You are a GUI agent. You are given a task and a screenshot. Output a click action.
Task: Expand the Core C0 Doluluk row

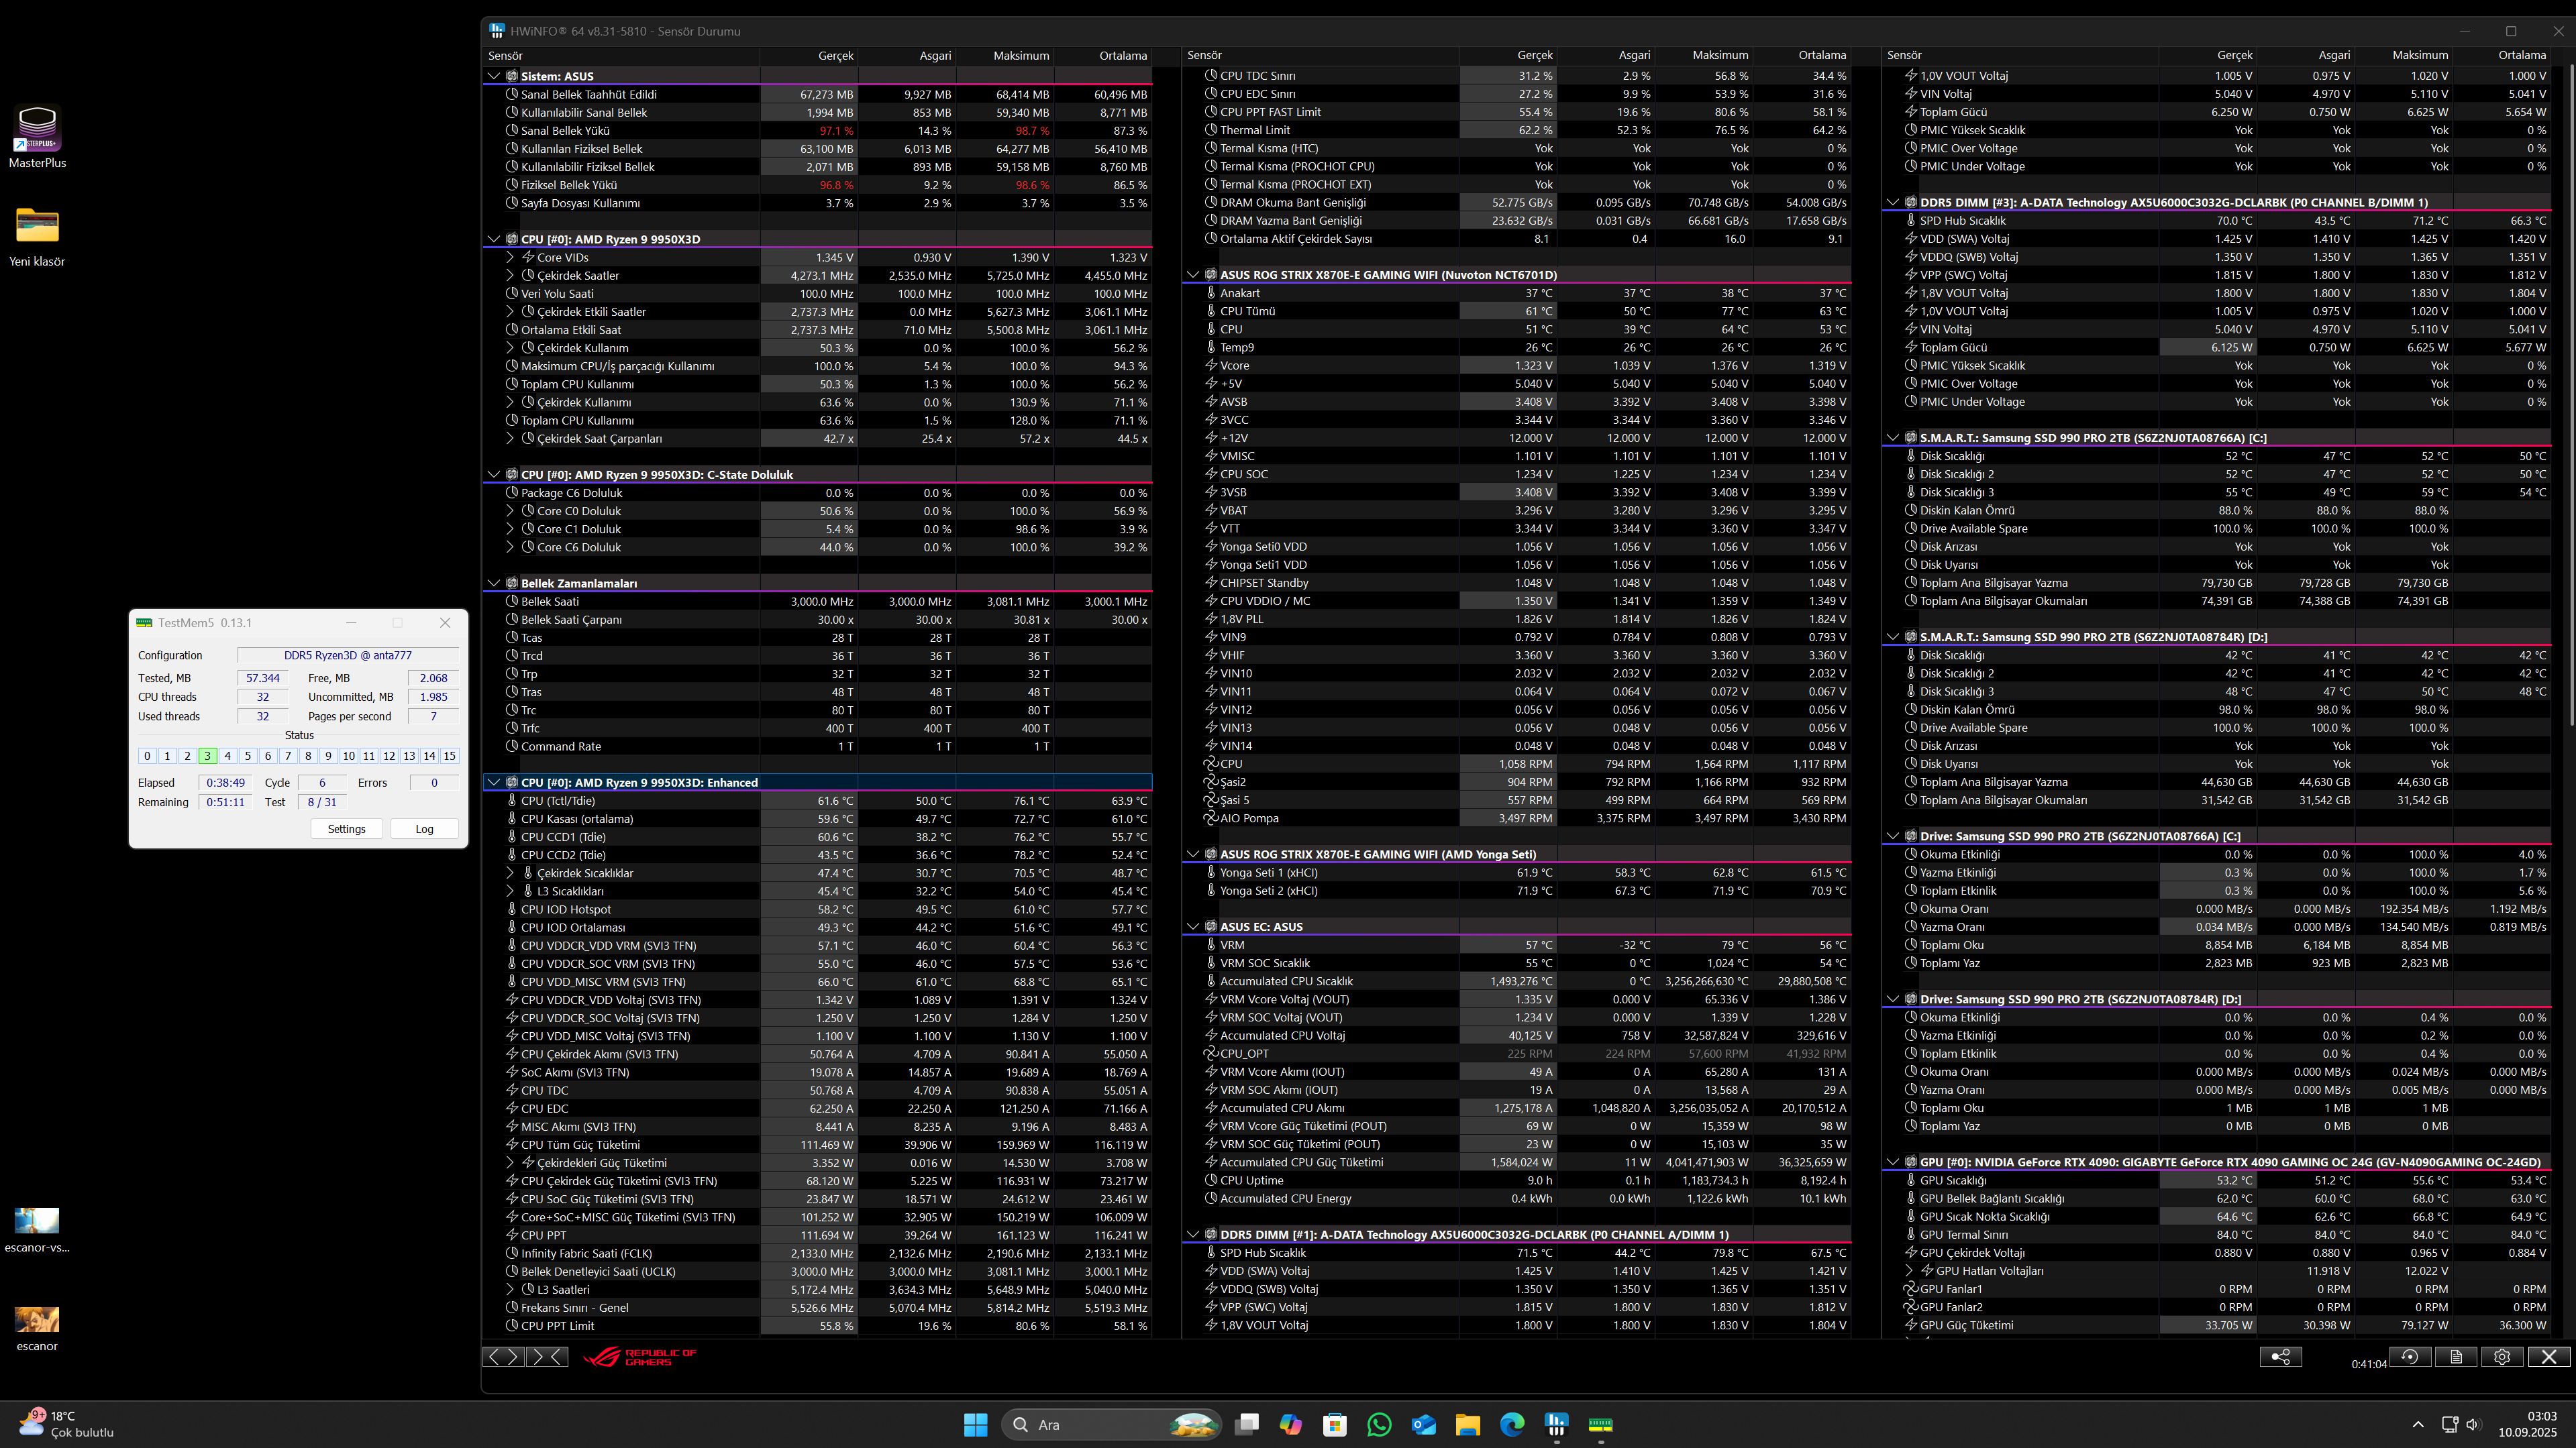point(510,512)
